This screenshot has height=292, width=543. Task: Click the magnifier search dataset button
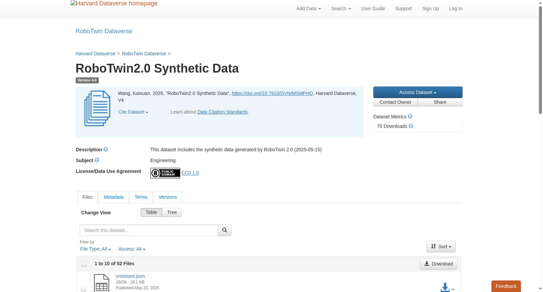[225, 230]
